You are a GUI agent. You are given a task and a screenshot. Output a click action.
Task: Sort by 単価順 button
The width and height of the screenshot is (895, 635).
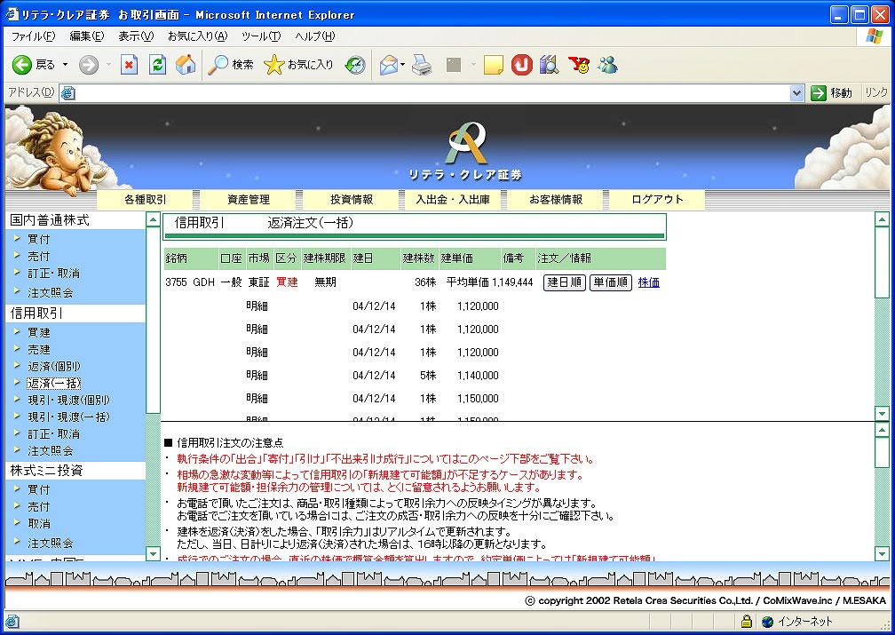pos(611,282)
